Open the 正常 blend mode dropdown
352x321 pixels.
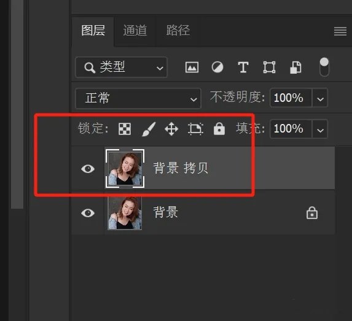pyautogui.click(x=138, y=98)
